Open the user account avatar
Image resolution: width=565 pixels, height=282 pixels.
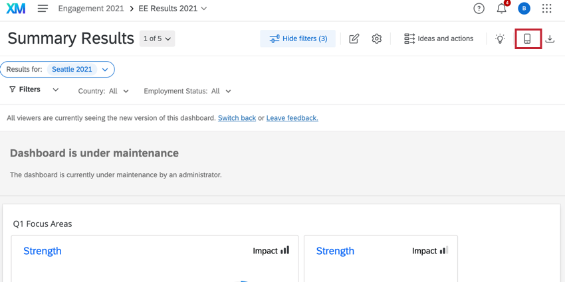pos(524,9)
